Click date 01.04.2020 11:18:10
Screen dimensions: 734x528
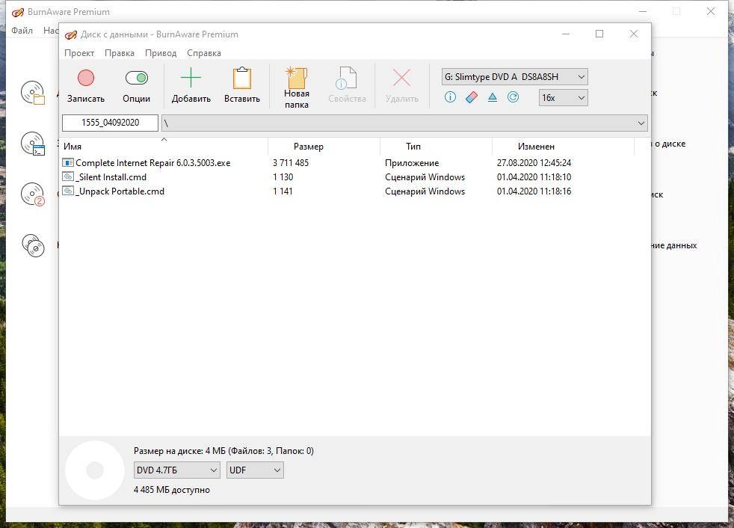534,177
